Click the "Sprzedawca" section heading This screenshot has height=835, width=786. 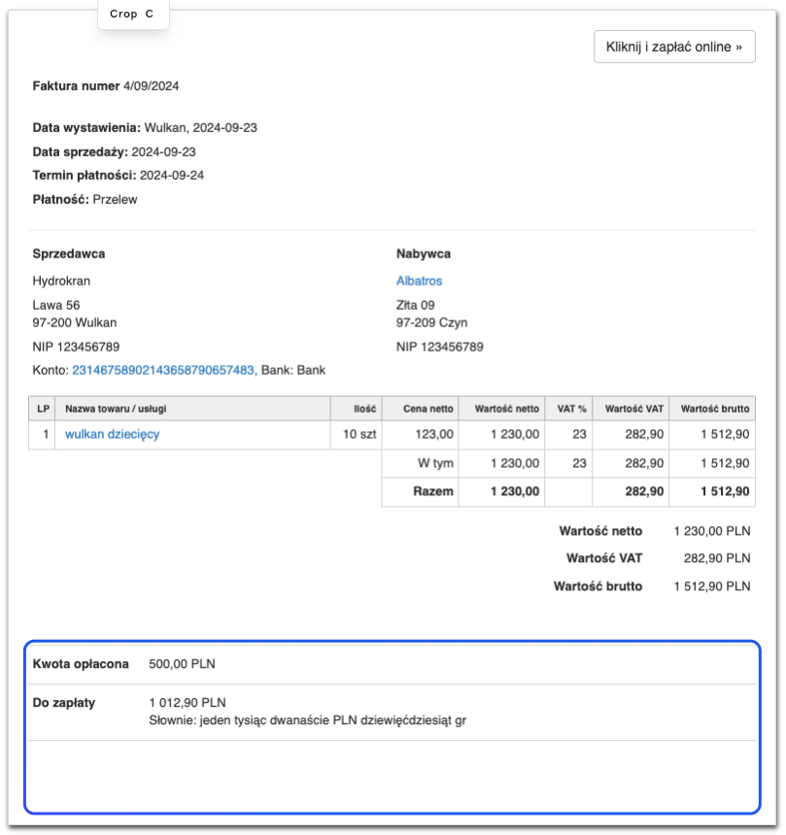[69, 253]
